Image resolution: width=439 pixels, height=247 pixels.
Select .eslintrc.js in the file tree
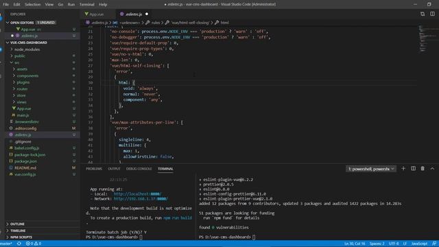(23, 135)
